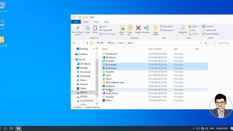This screenshot has width=233, height=131.
Task: Switch to the Home tab
Action: [86, 22]
